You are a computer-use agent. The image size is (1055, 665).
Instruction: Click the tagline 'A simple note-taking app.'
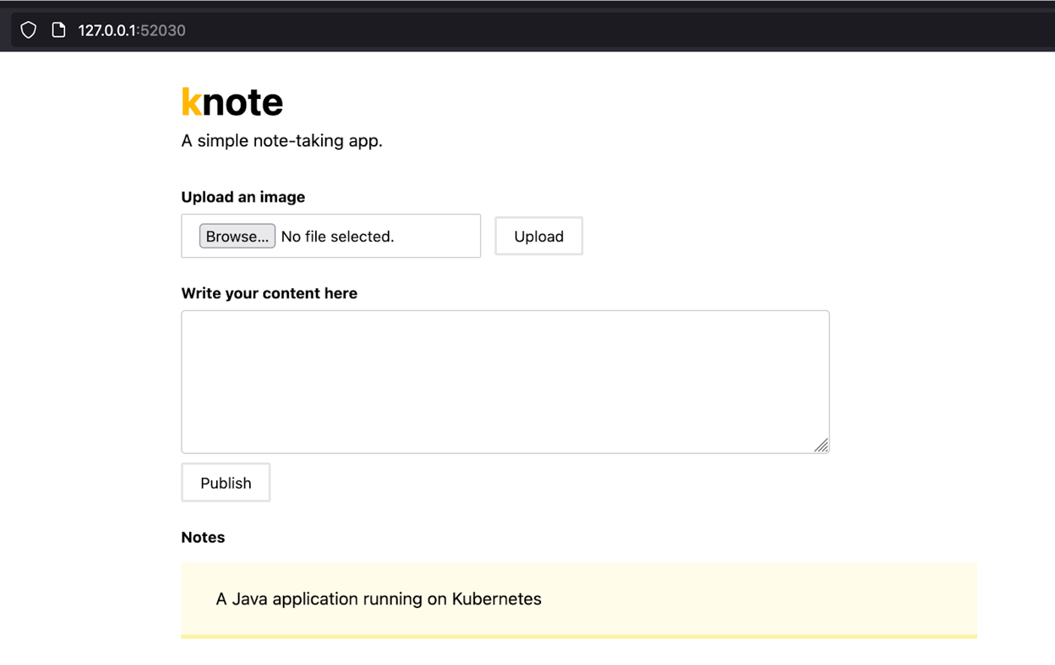281,141
